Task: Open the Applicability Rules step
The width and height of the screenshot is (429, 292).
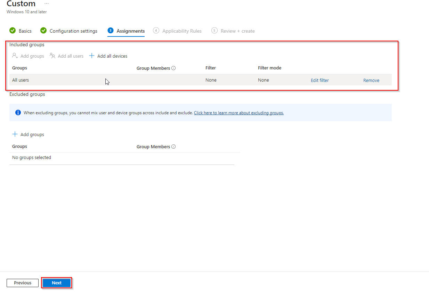Action: (x=181, y=31)
